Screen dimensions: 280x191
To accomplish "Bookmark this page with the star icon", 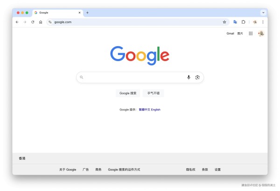I will (224, 22).
